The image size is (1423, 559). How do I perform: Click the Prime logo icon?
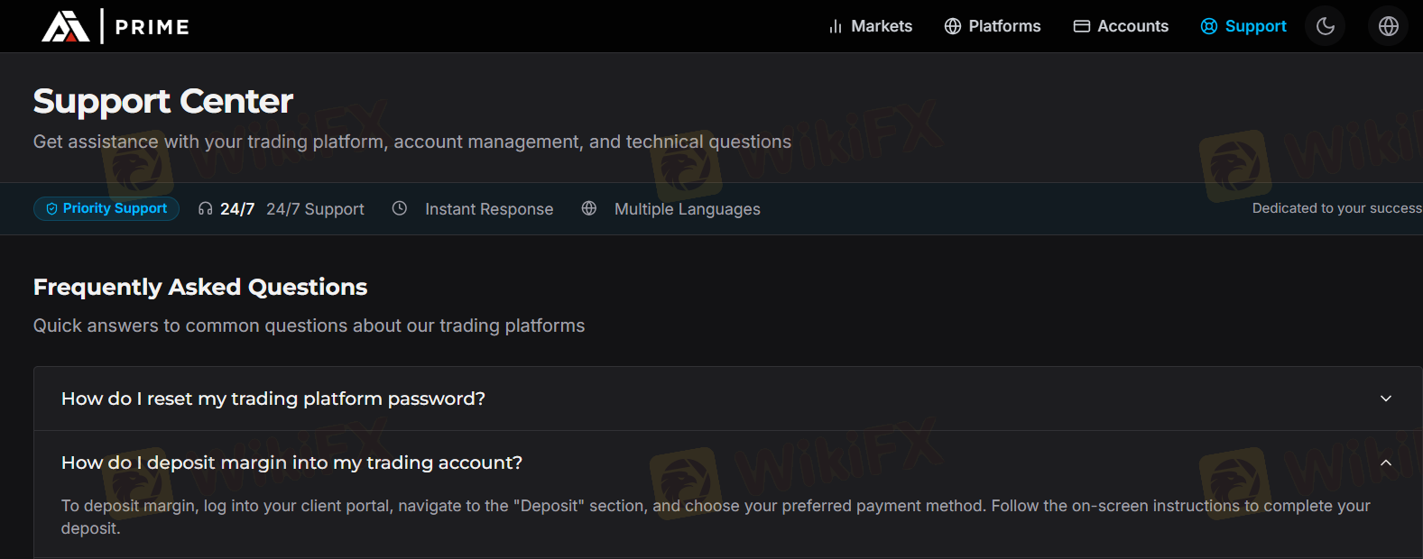[65, 26]
